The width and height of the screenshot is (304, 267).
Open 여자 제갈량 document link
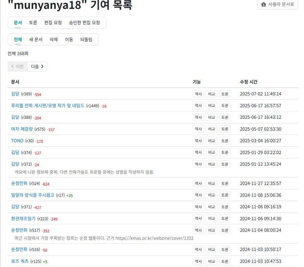tap(22, 129)
